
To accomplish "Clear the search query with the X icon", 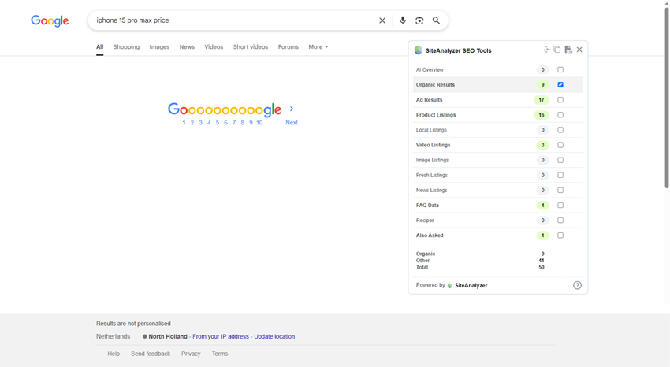I will tap(382, 20).
